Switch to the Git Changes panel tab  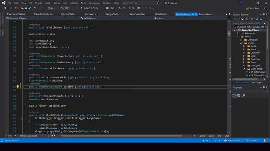256,83
